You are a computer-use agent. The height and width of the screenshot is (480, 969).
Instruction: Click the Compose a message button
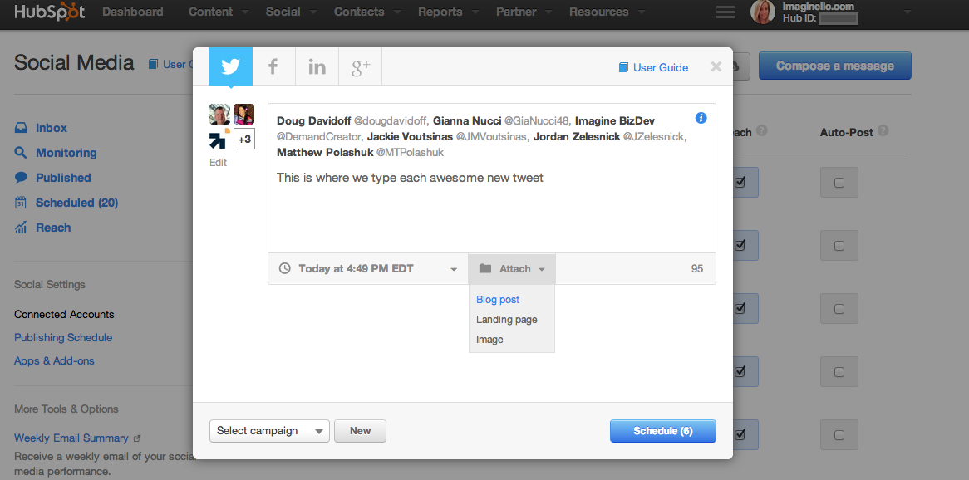[835, 66]
